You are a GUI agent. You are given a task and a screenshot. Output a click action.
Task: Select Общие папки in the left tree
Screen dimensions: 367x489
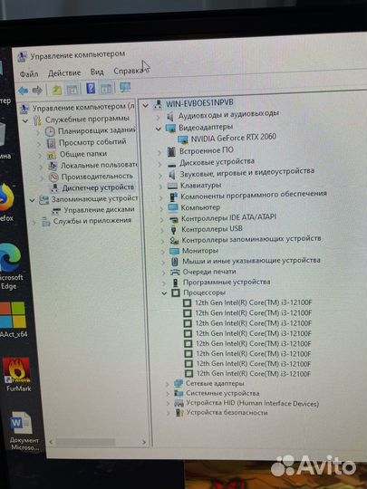[83, 154]
